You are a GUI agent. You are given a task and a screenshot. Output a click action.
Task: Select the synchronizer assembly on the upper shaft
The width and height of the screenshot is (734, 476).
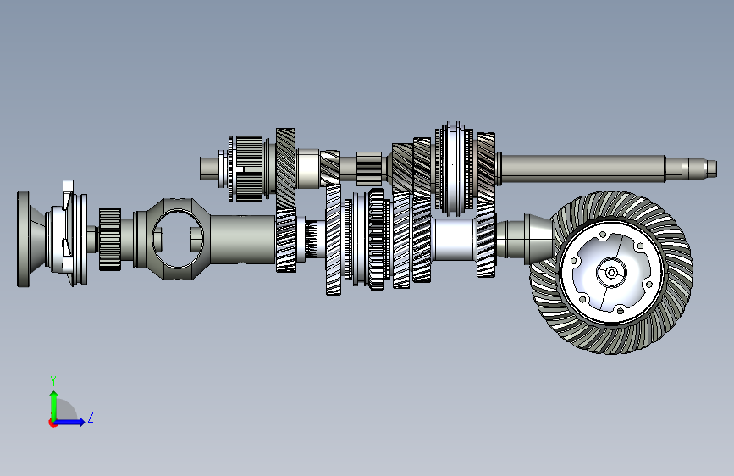pos(454,169)
